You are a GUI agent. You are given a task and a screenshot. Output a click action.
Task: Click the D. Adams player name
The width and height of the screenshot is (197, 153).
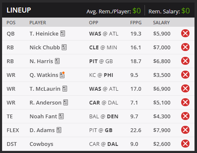[42, 130]
